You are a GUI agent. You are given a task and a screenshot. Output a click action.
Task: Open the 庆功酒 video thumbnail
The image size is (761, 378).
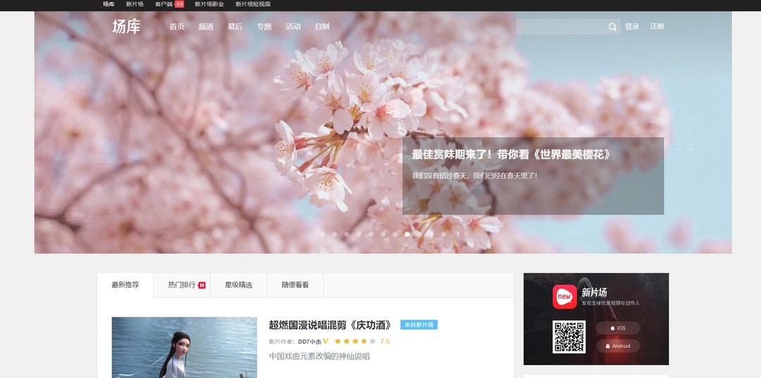184,348
